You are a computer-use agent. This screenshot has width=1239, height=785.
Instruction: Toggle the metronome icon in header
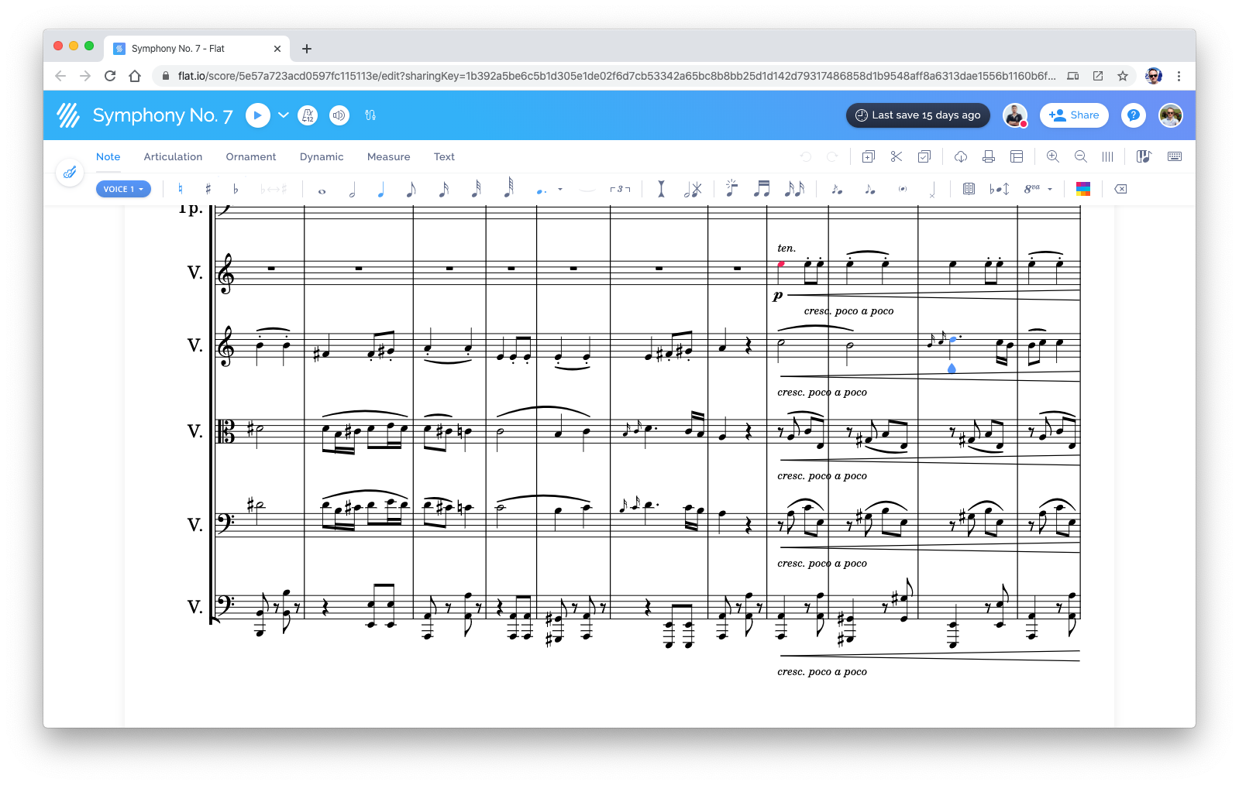tap(308, 115)
